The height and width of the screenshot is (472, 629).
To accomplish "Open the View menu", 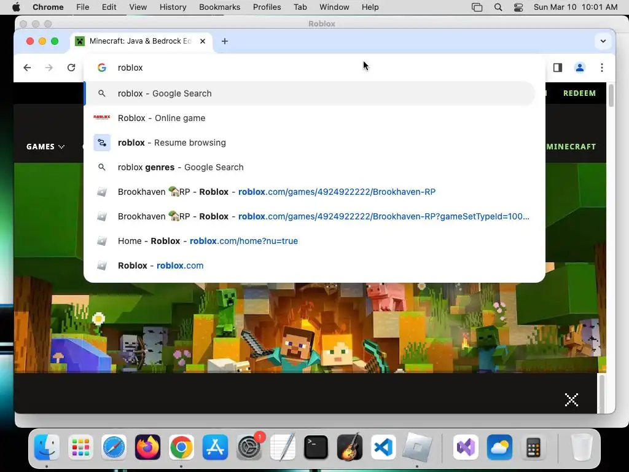I will (x=138, y=7).
